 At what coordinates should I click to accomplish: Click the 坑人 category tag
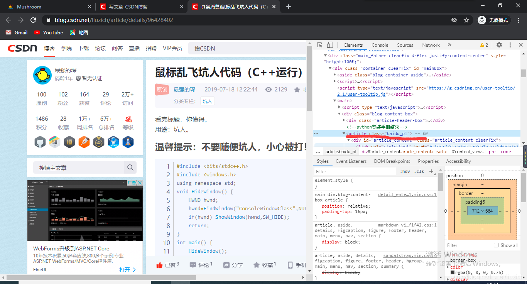click(x=208, y=101)
